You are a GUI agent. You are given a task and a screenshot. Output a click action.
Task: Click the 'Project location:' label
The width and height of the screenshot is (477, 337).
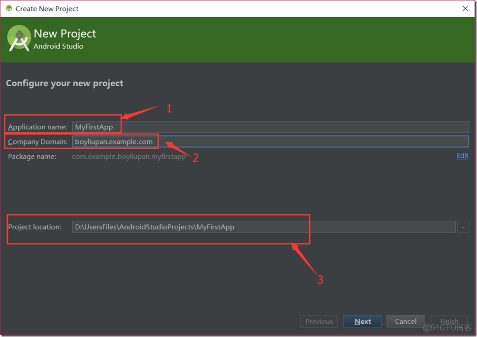pos(34,227)
